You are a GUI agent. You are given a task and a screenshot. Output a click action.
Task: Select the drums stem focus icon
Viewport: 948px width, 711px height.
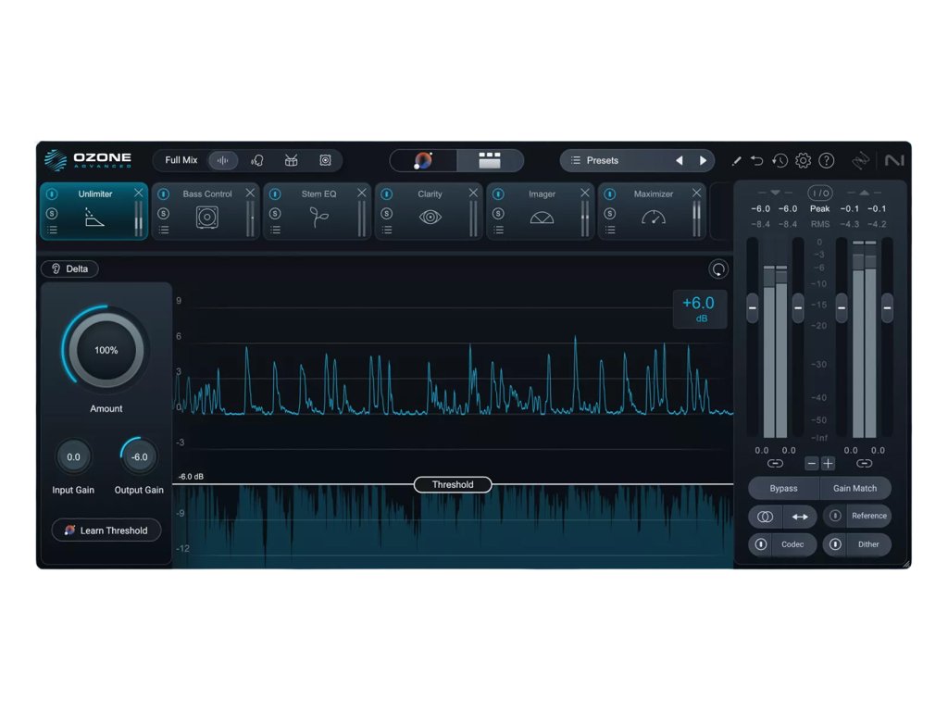point(292,160)
